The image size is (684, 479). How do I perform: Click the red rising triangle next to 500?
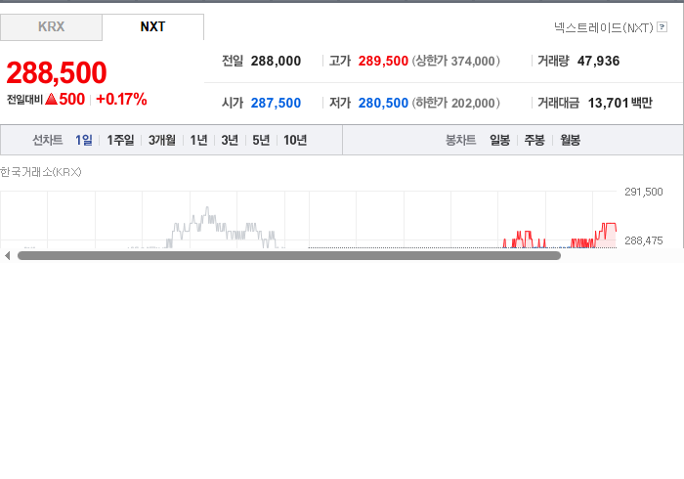coord(51,99)
